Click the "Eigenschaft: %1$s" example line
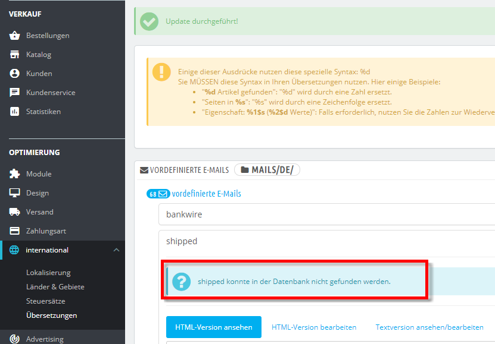This screenshot has height=344, width=495. [348, 112]
